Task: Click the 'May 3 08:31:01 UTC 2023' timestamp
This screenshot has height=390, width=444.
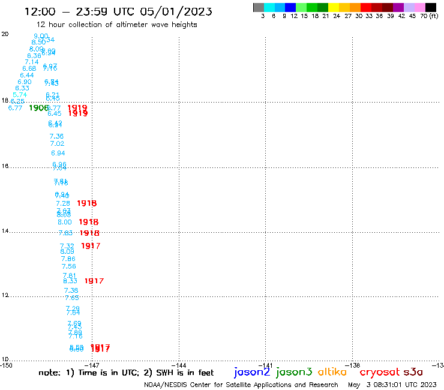Action: [x=392, y=385]
